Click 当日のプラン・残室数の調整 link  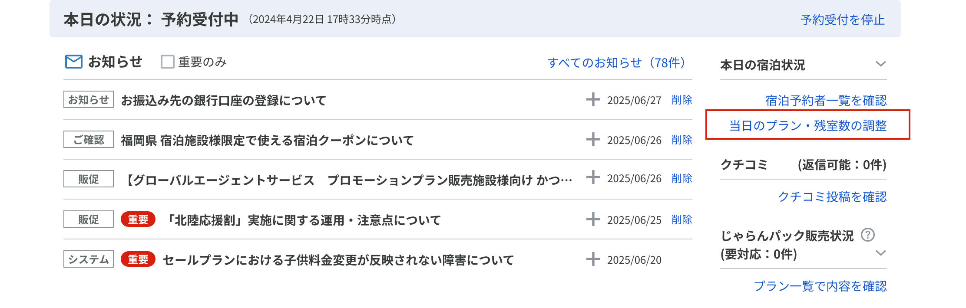pos(807,126)
